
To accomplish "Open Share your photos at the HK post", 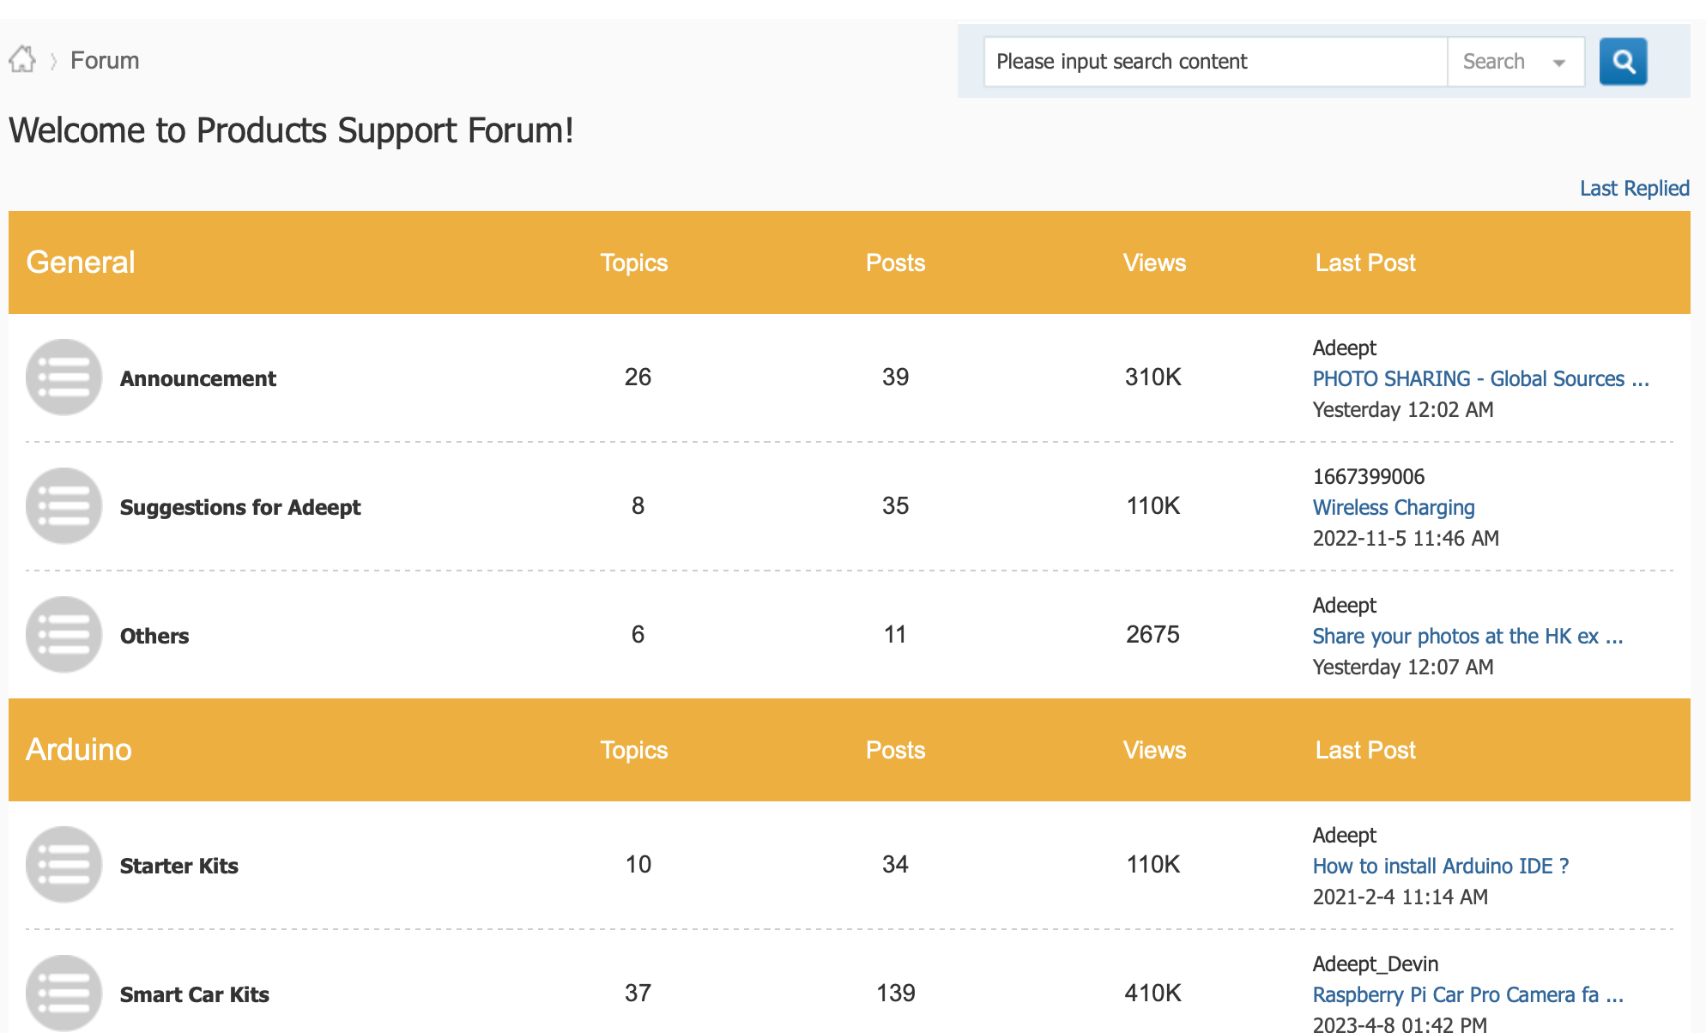I will (x=1467, y=636).
